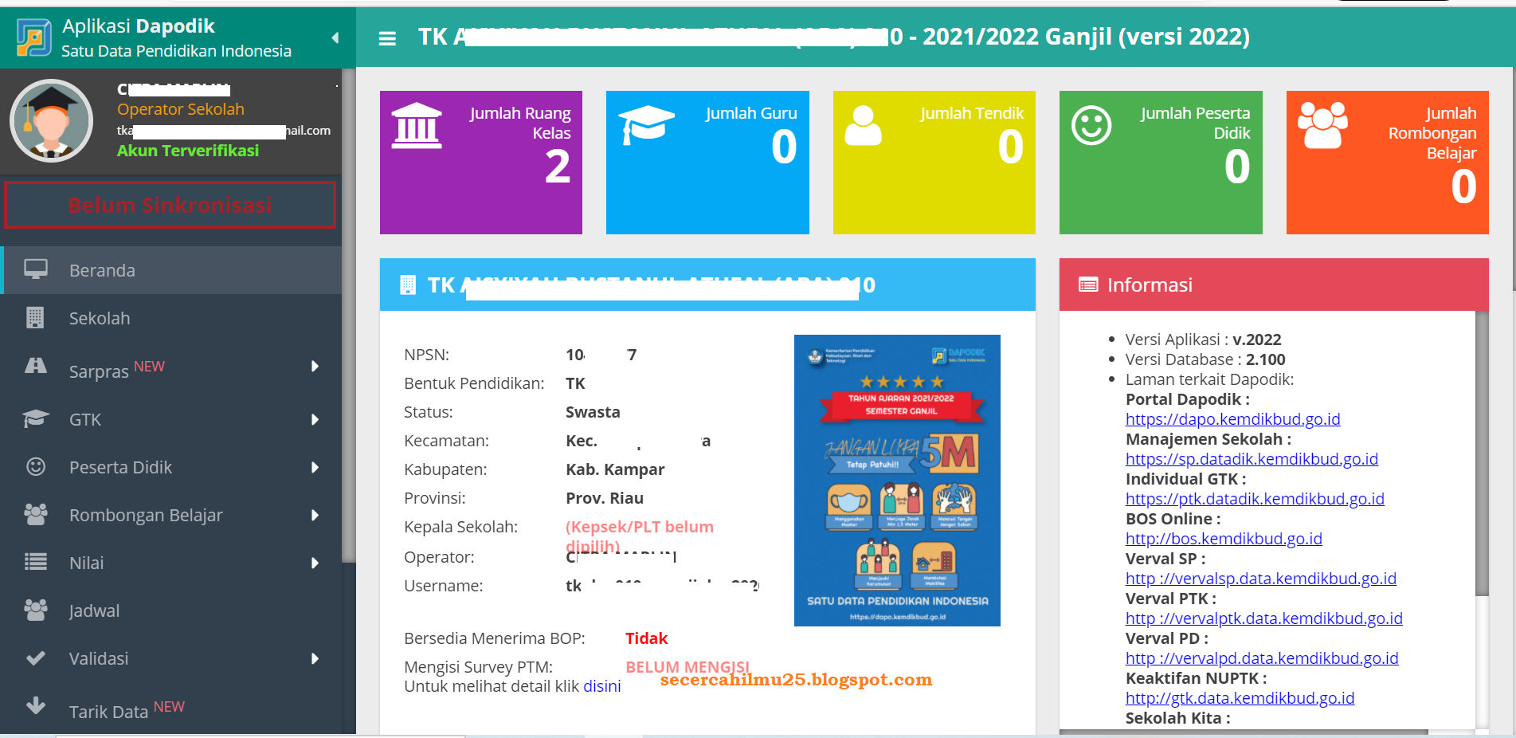Open the dapo.kemdikbud.go.id portal link
This screenshot has height=738, width=1516.
(x=1232, y=419)
